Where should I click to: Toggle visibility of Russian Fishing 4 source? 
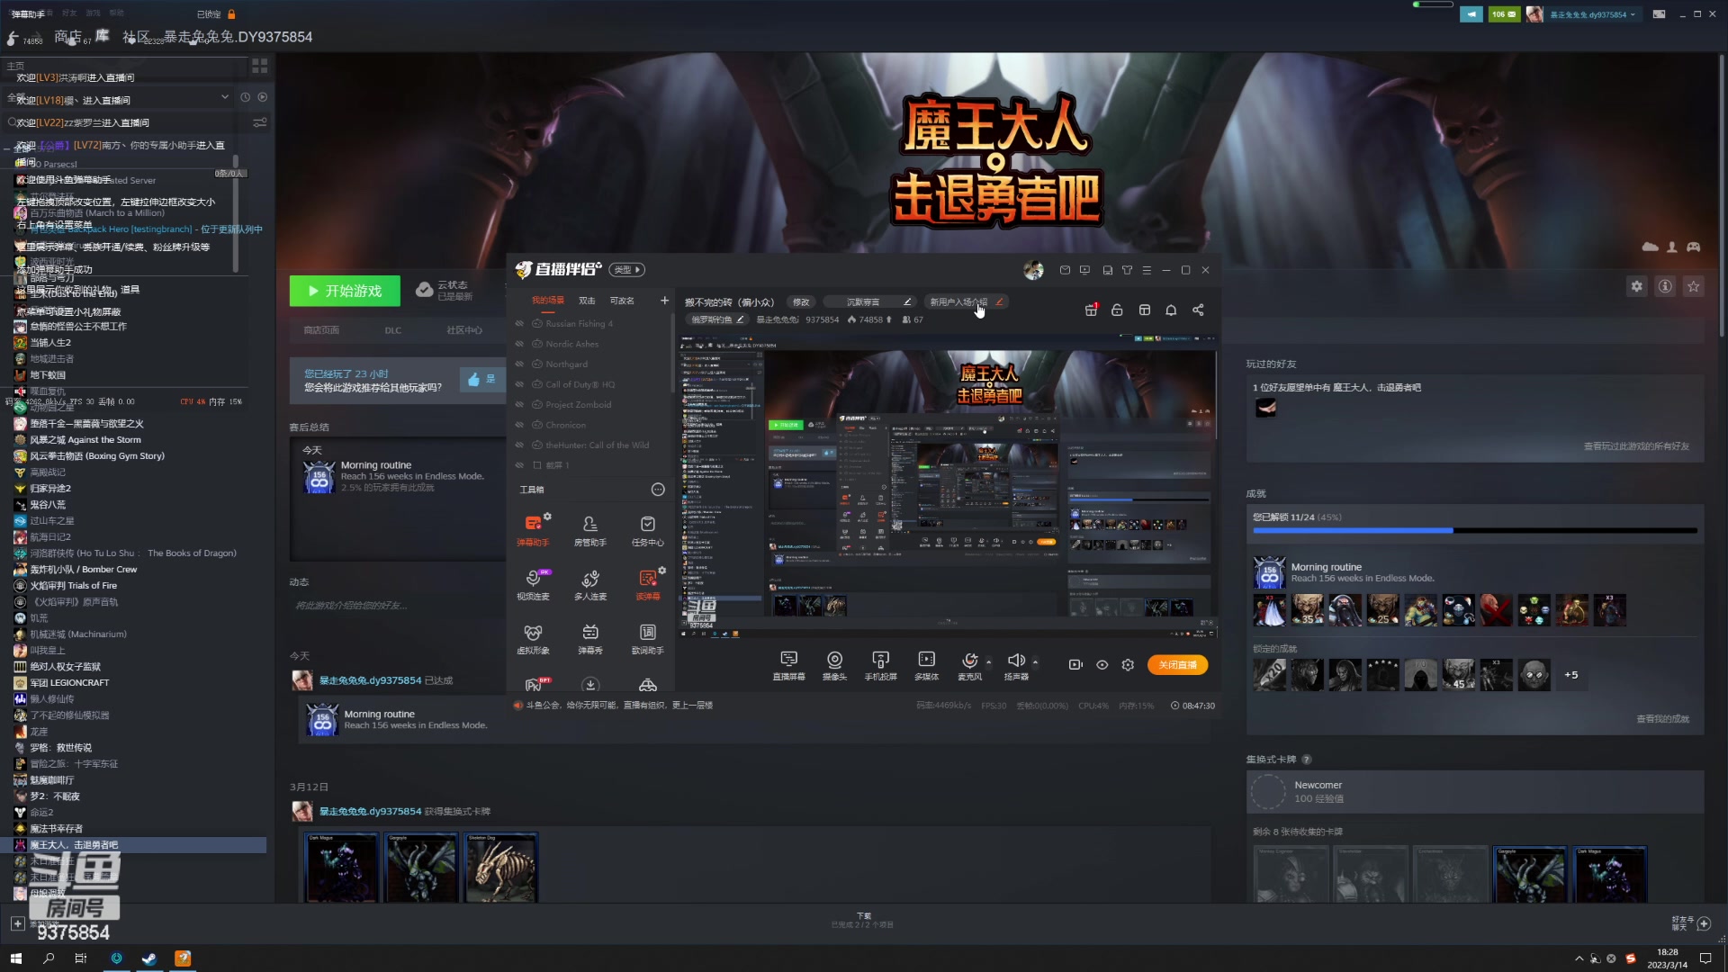519,324
